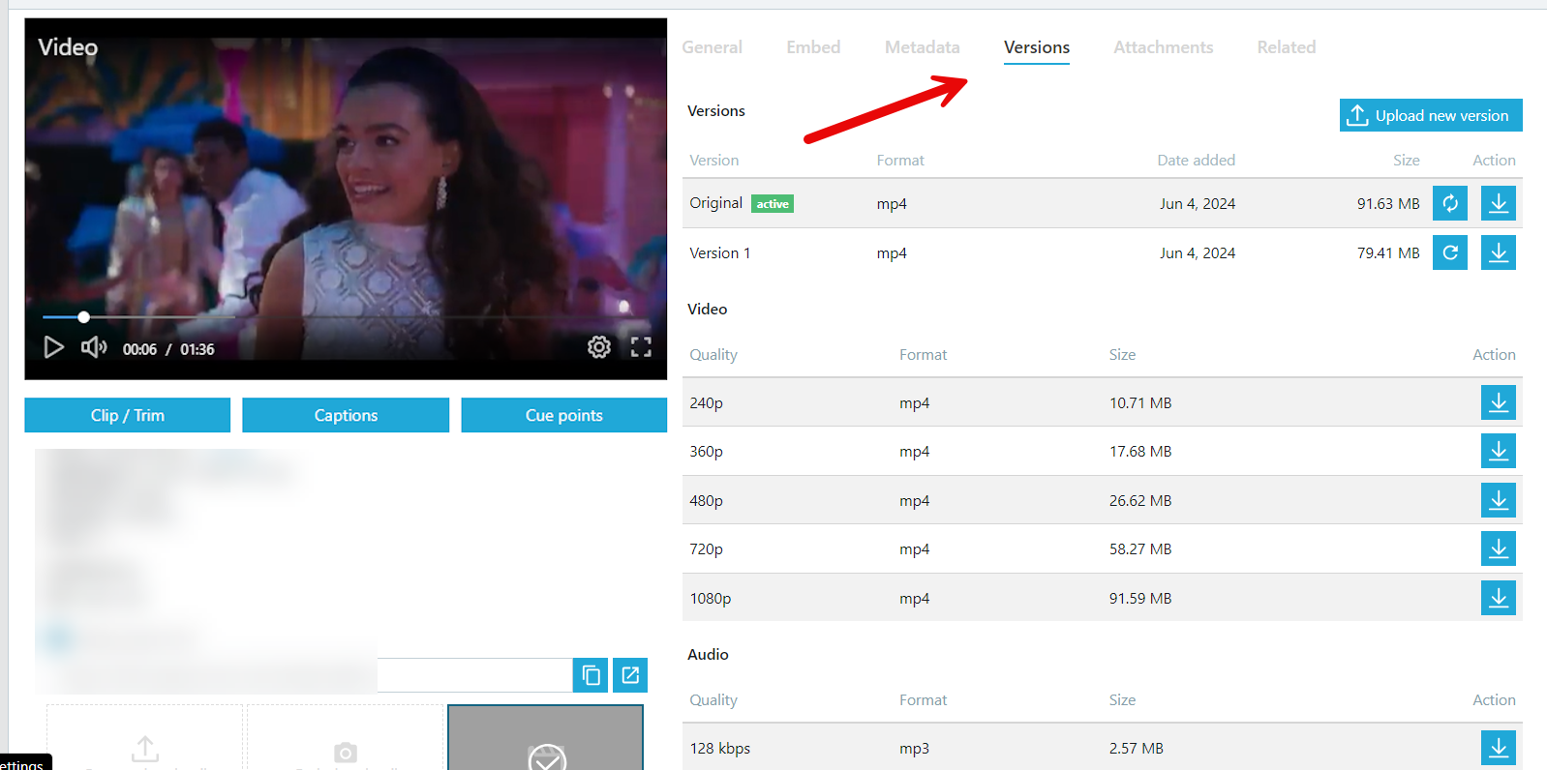Download Version 1 file
This screenshot has width=1547, height=770.
point(1499,252)
